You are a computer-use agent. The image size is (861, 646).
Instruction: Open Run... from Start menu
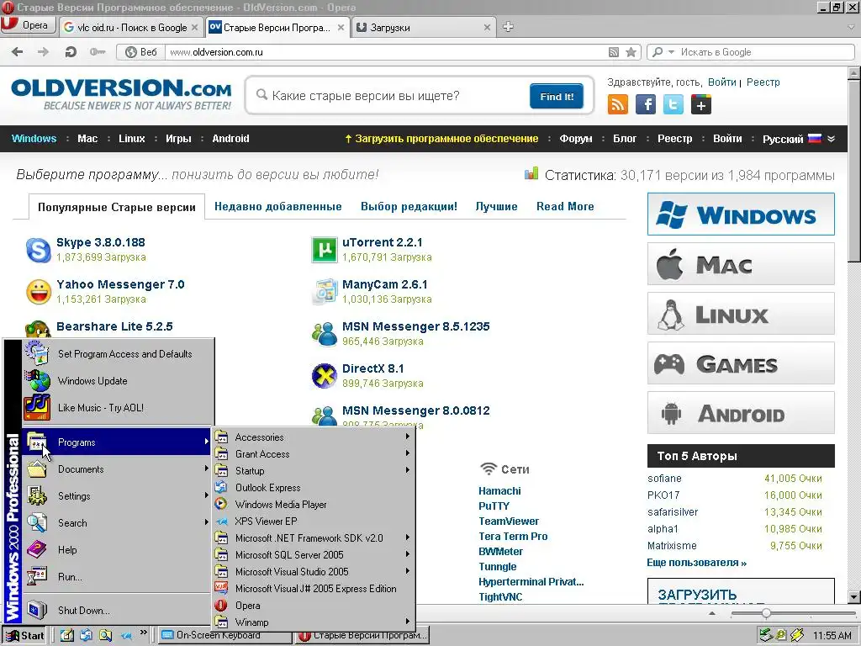pyautogui.click(x=118, y=577)
